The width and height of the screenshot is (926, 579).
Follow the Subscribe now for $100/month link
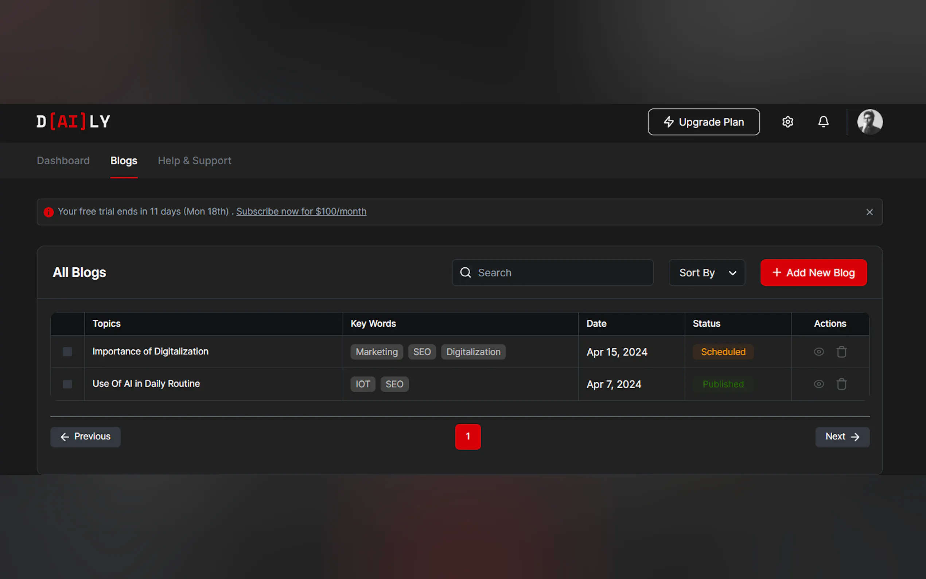(x=301, y=211)
